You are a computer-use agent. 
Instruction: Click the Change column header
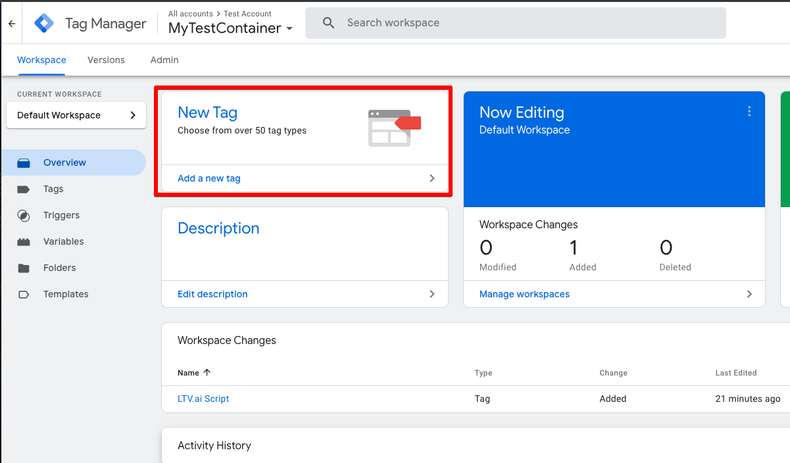[x=613, y=373]
